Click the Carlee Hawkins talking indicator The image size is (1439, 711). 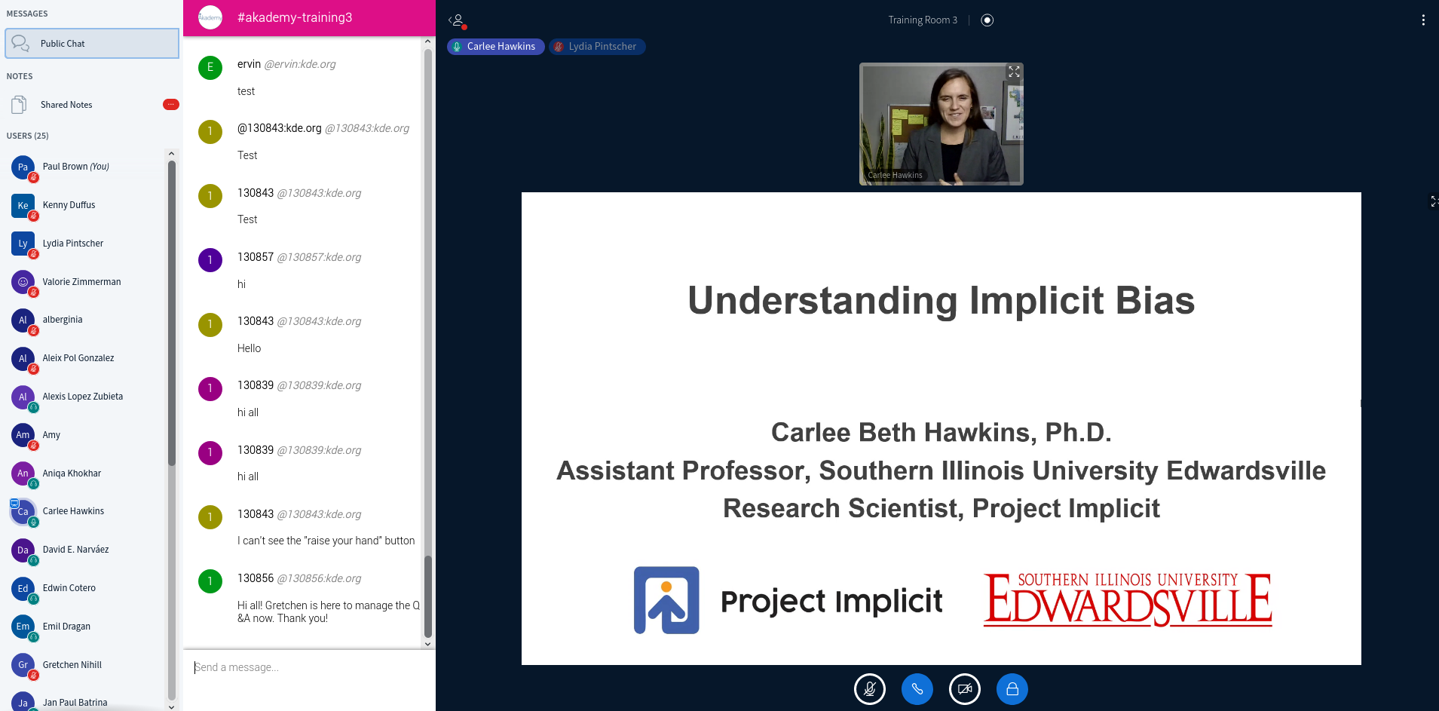(495, 47)
